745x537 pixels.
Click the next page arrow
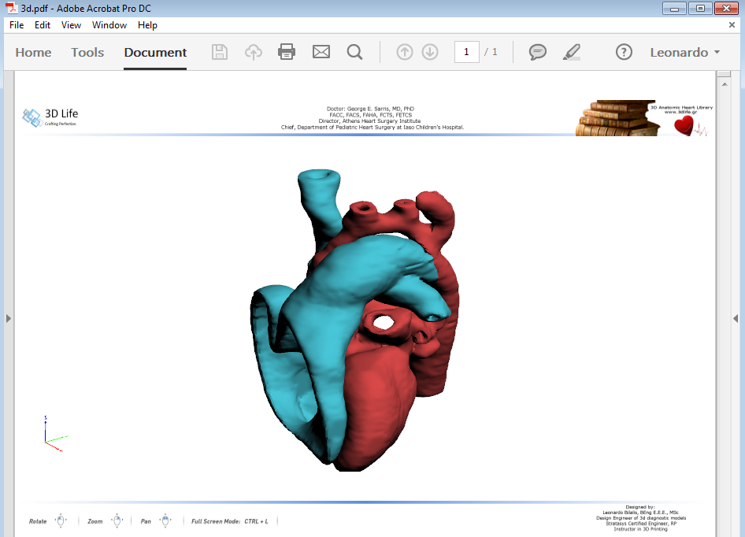click(430, 51)
